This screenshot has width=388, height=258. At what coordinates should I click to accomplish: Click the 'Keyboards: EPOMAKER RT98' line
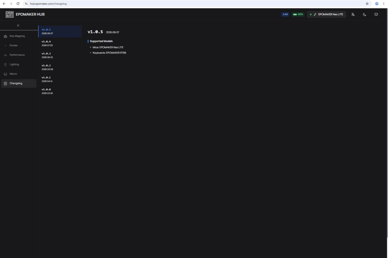point(109,53)
